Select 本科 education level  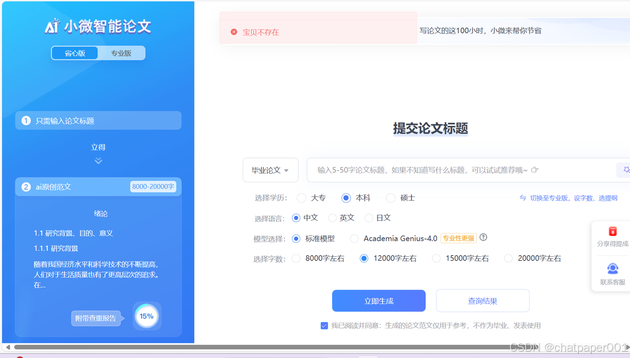(346, 198)
